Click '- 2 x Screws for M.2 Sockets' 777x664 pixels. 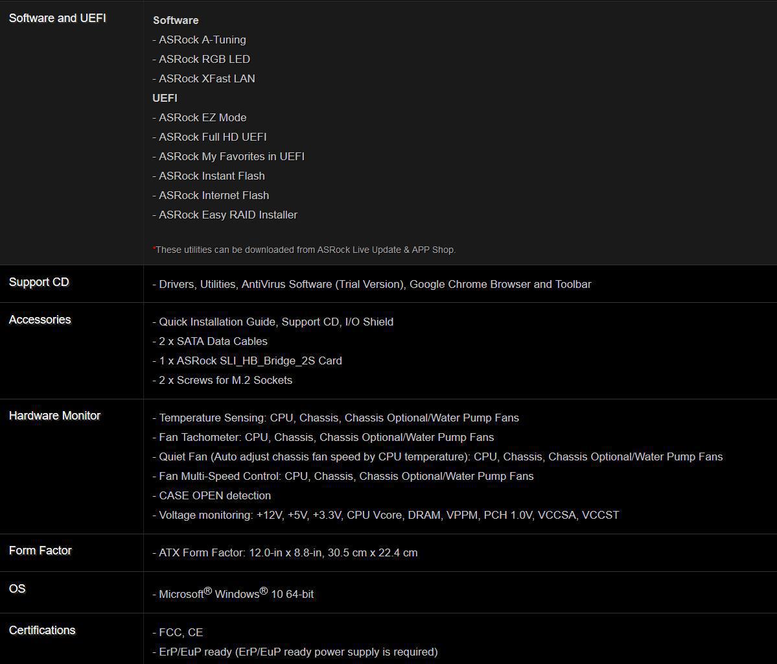tap(222, 381)
